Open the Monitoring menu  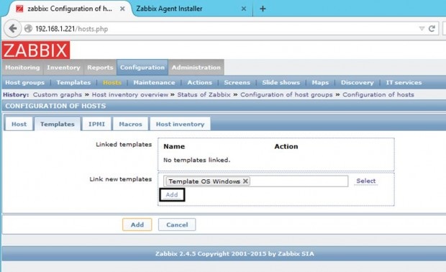pyautogui.click(x=22, y=68)
